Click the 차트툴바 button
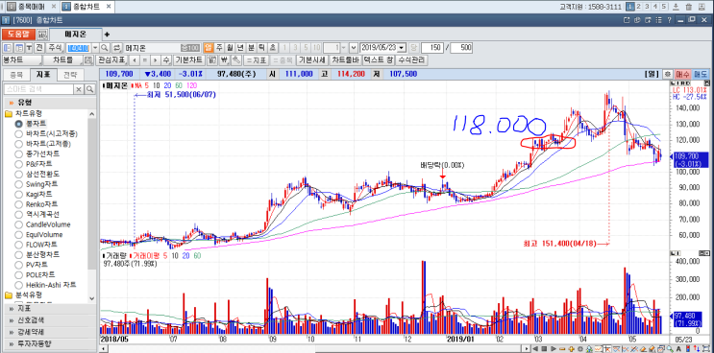The width and height of the screenshot is (714, 353). (345, 60)
